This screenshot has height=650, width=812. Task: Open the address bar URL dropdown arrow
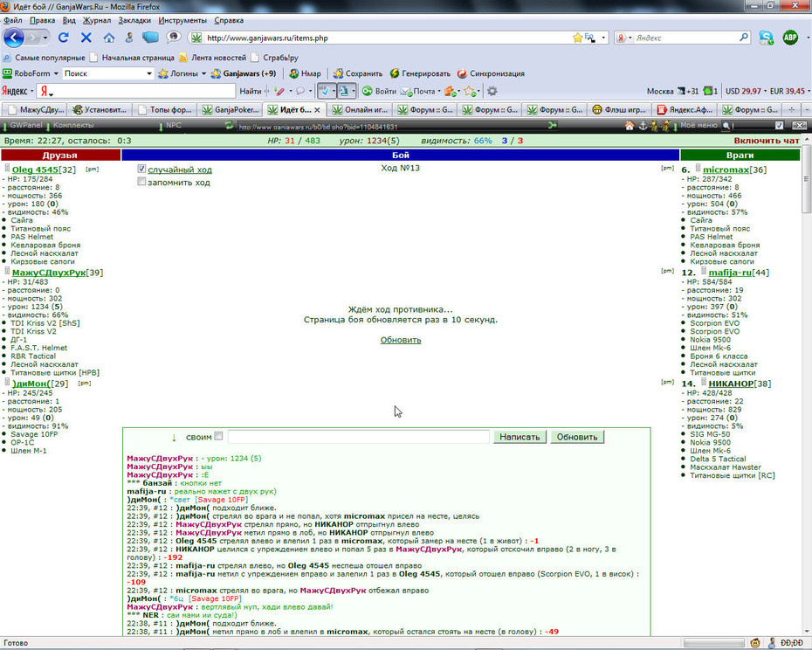tap(603, 38)
